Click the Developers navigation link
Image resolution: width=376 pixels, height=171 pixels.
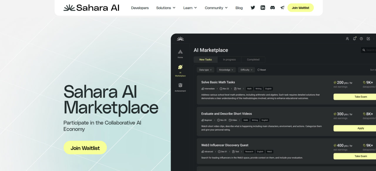(x=140, y=8)
